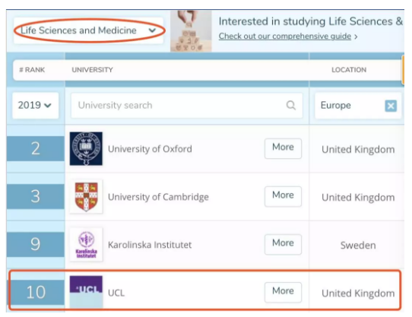
Task: Open the Life Sciences and Medicine subject dropdown
Action: point(88,30)
